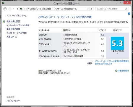The image size is (133, 107).
Task: Click the 5.3 base score tile
Action: tap(117, 43)
